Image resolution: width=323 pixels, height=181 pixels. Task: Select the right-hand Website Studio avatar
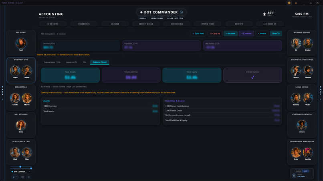click(308, 43)
